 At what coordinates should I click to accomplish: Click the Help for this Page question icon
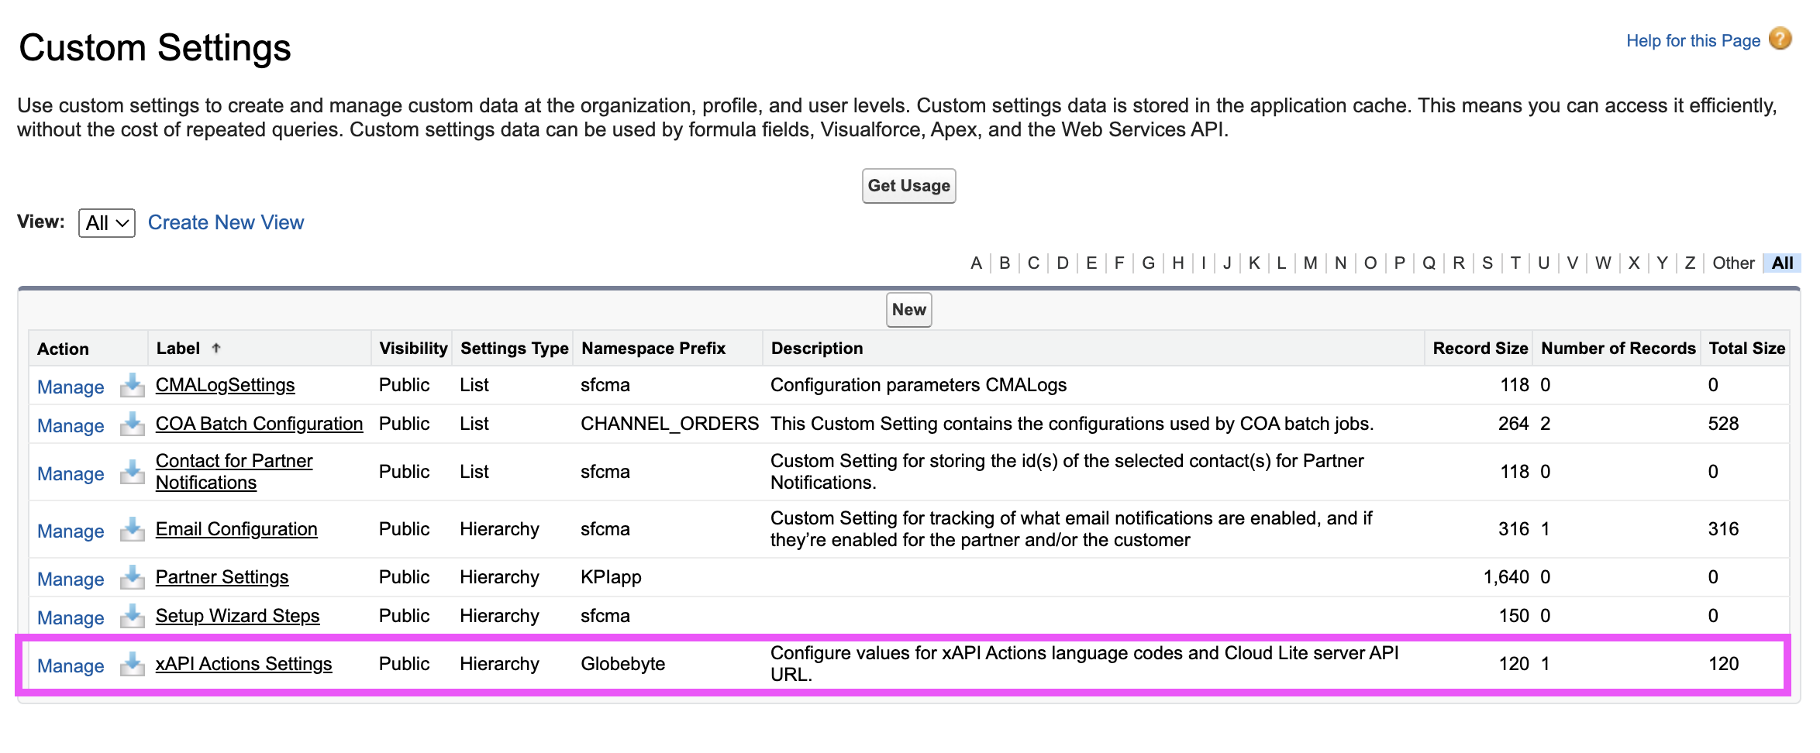click(1780, 39)
